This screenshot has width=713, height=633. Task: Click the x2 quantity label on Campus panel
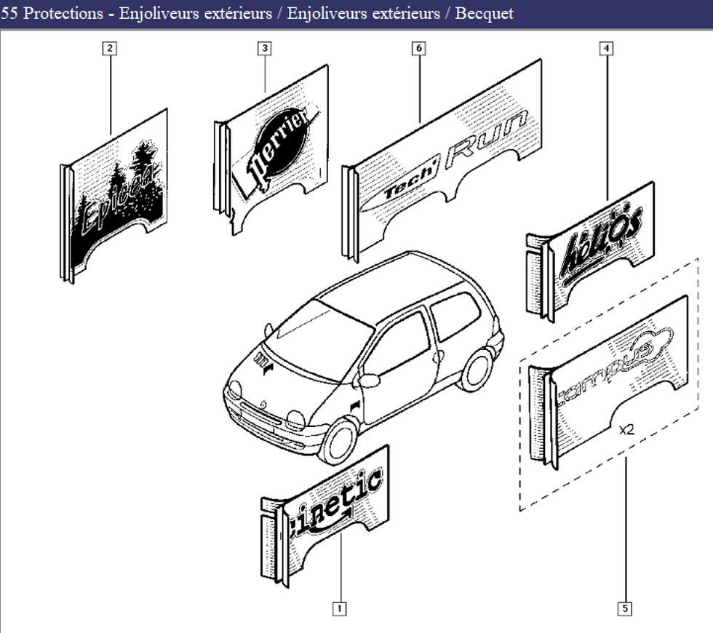click(626, 429)
